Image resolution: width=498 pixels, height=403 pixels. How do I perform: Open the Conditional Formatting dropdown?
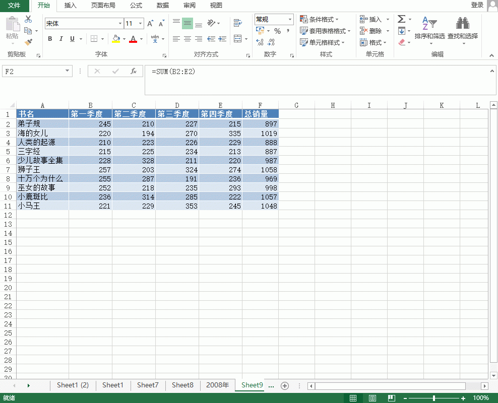323,19
